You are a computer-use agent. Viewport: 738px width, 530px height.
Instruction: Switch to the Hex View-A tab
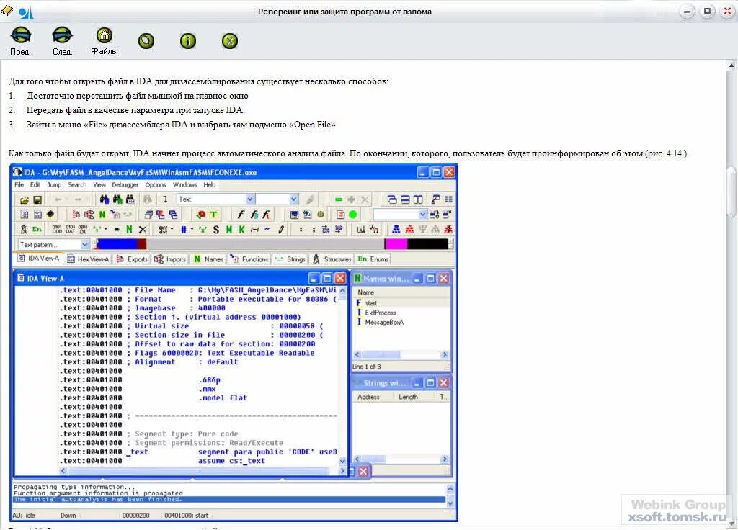point(88,259)
